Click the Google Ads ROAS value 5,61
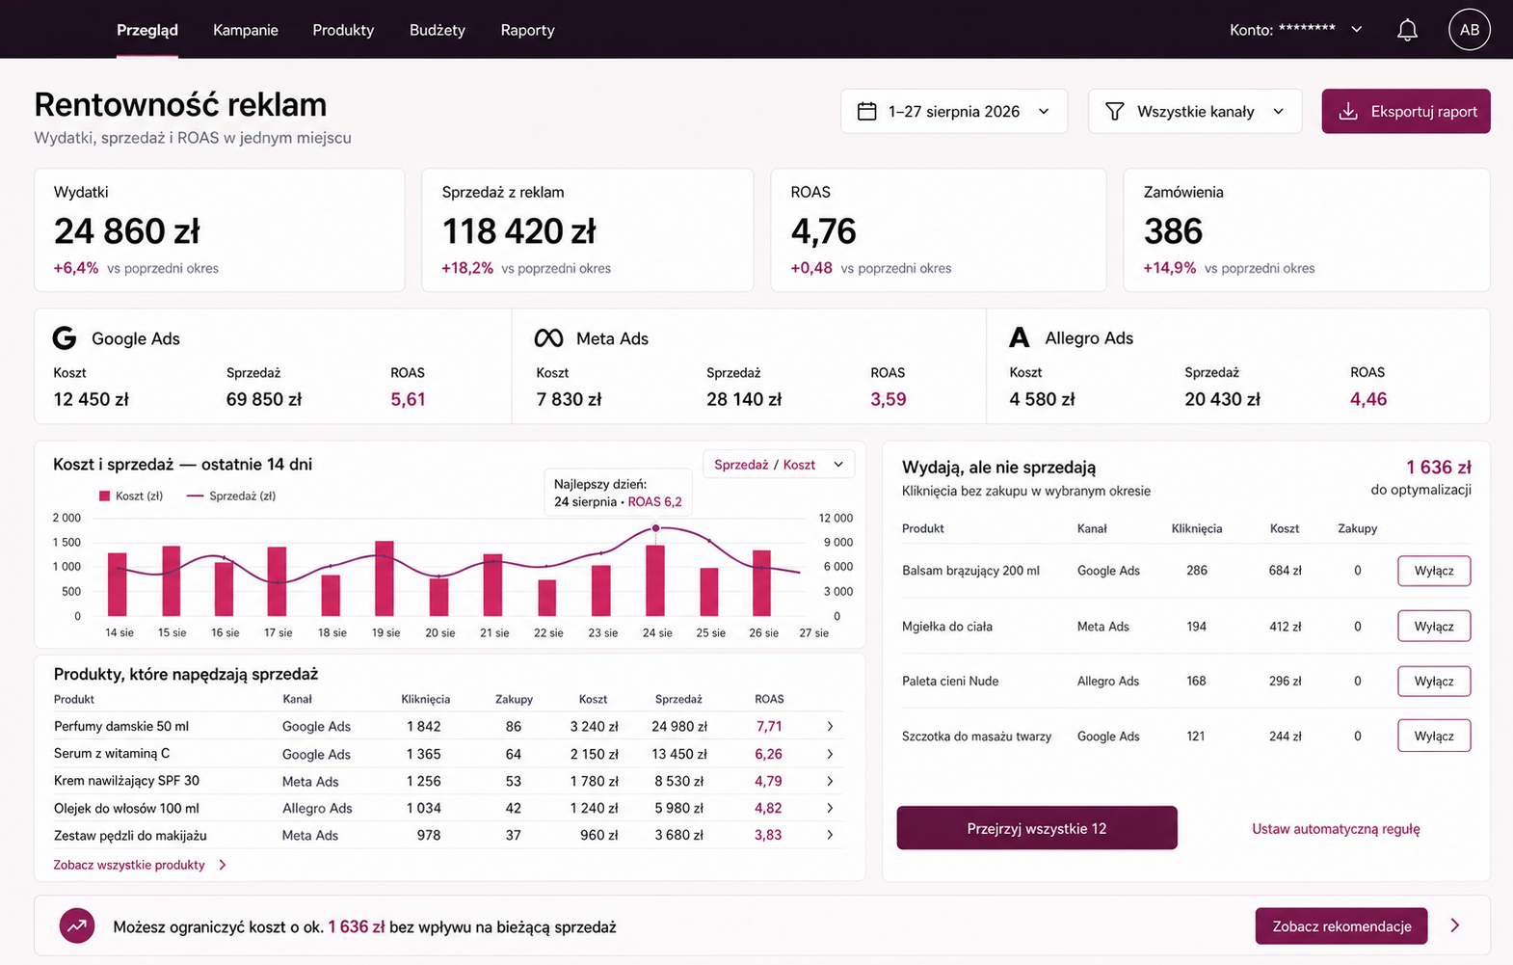The image size is (1513, 965). [x=408, y=399]
